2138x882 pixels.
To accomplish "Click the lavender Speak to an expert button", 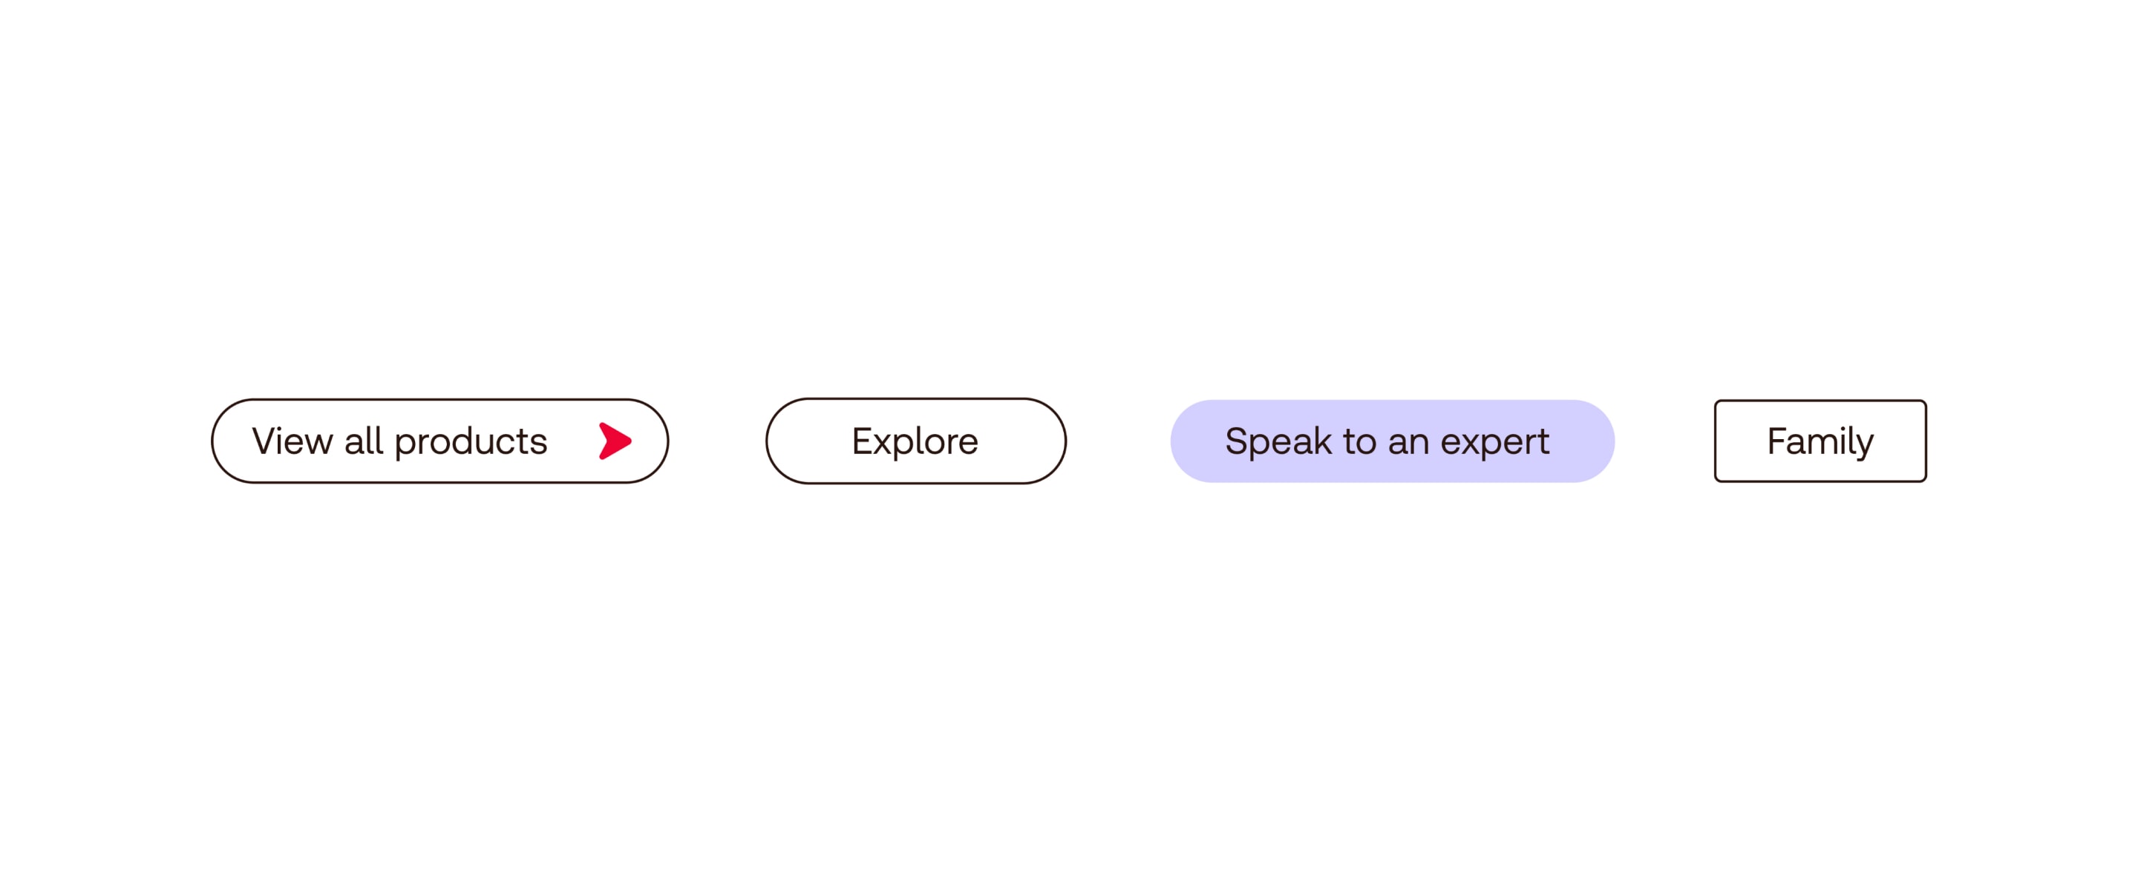I will (1392, 441).
